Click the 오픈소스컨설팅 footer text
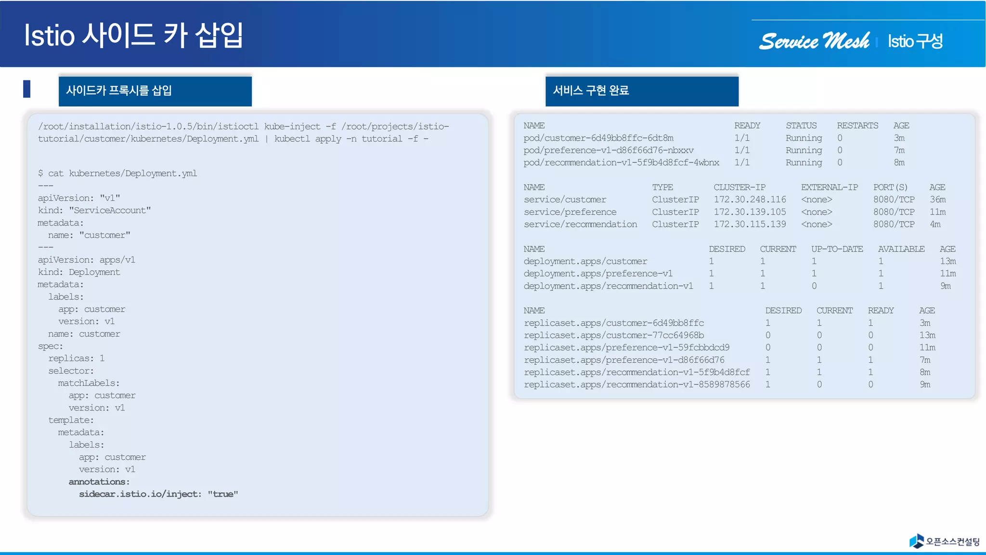The image size is (986, 555). tap(952, 542)
